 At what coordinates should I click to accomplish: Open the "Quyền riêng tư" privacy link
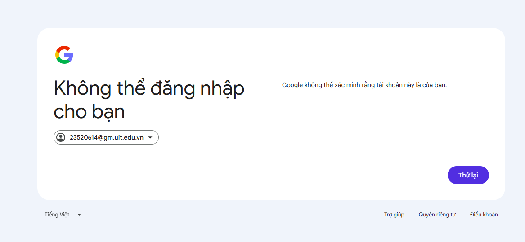coord(437,215)
